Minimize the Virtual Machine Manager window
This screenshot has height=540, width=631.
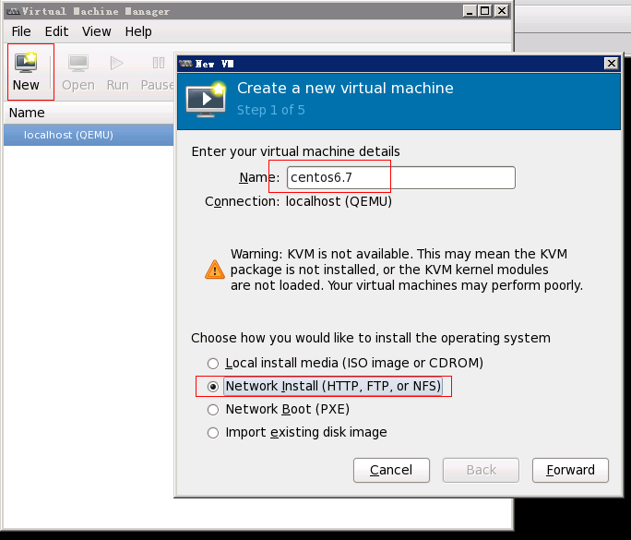(x=470, y=11)
